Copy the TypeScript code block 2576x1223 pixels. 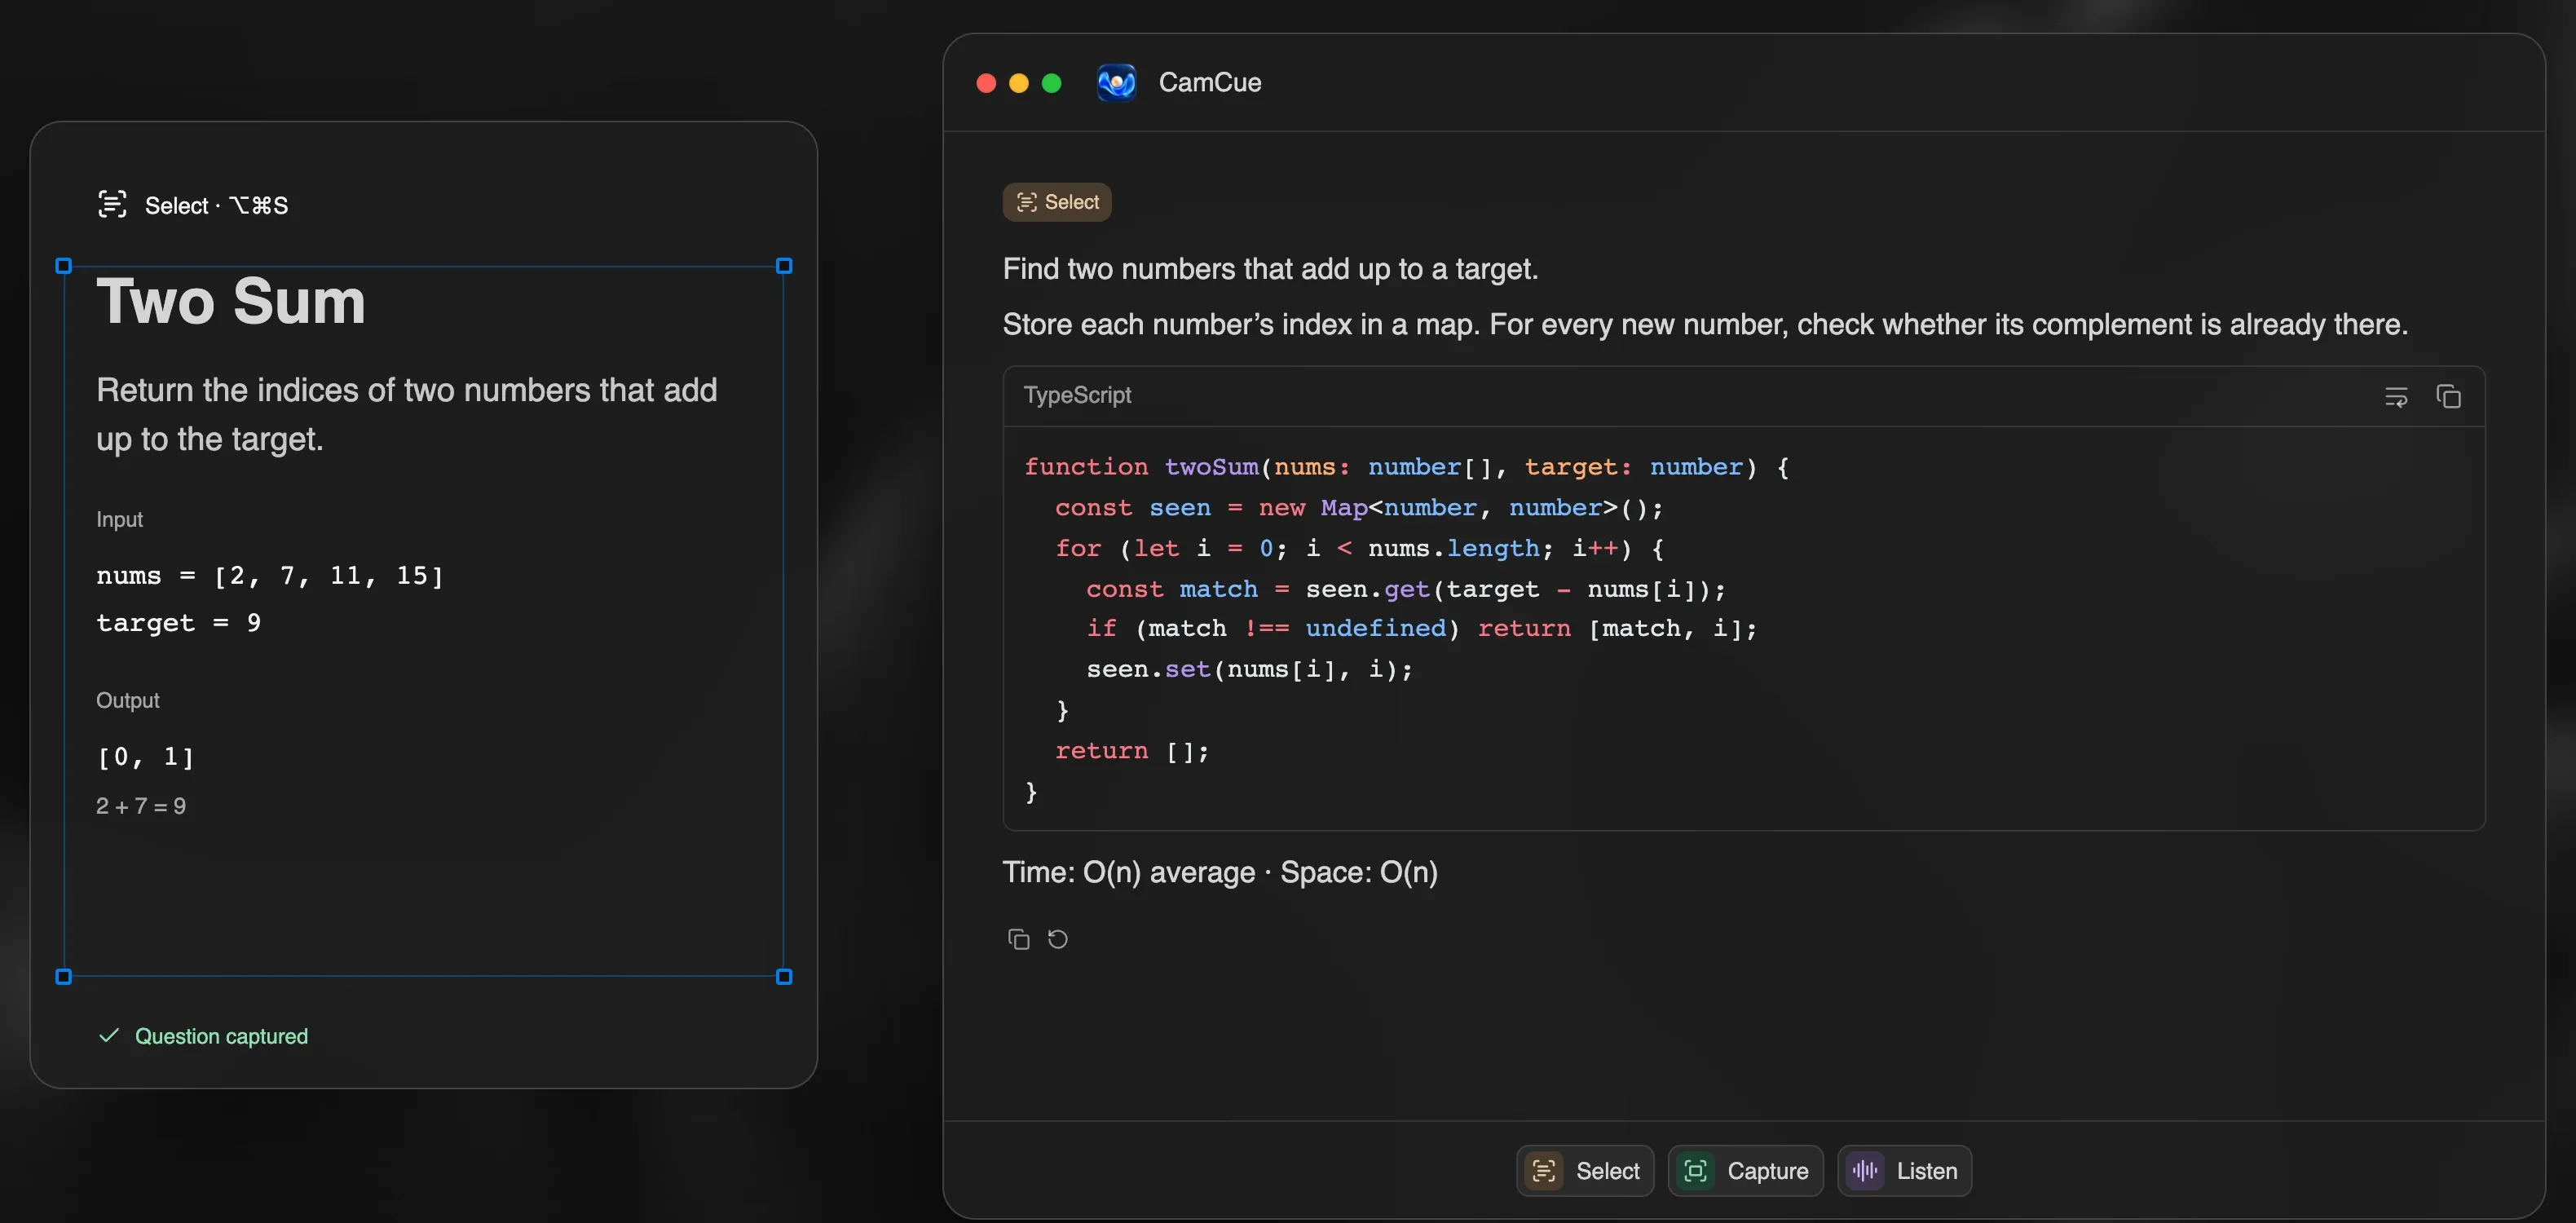2448,397
